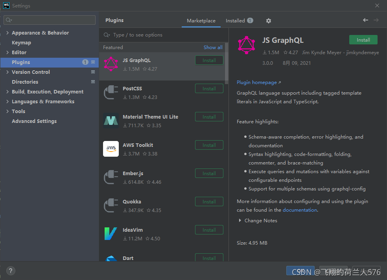387x280 pixels.
Task: Click the plugin list scrollbar
Action: click(x=226, y=64)
